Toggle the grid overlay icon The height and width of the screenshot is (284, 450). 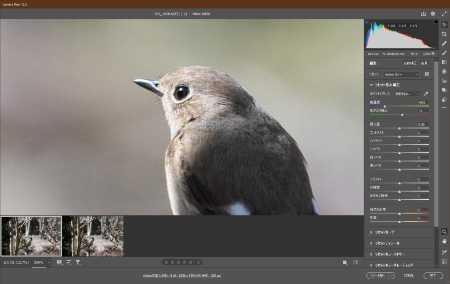pyautogui.click(x=444, y=262)
